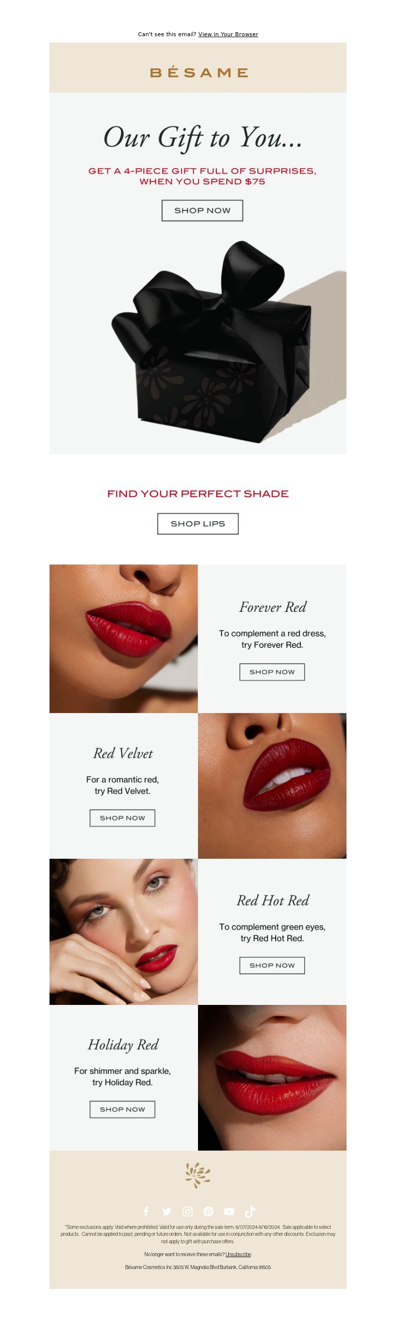Image resolution: width=396 pixels, height=1328 pixels.
Task: Click the gold flower emblem in footer
Action: (198, 1175)
